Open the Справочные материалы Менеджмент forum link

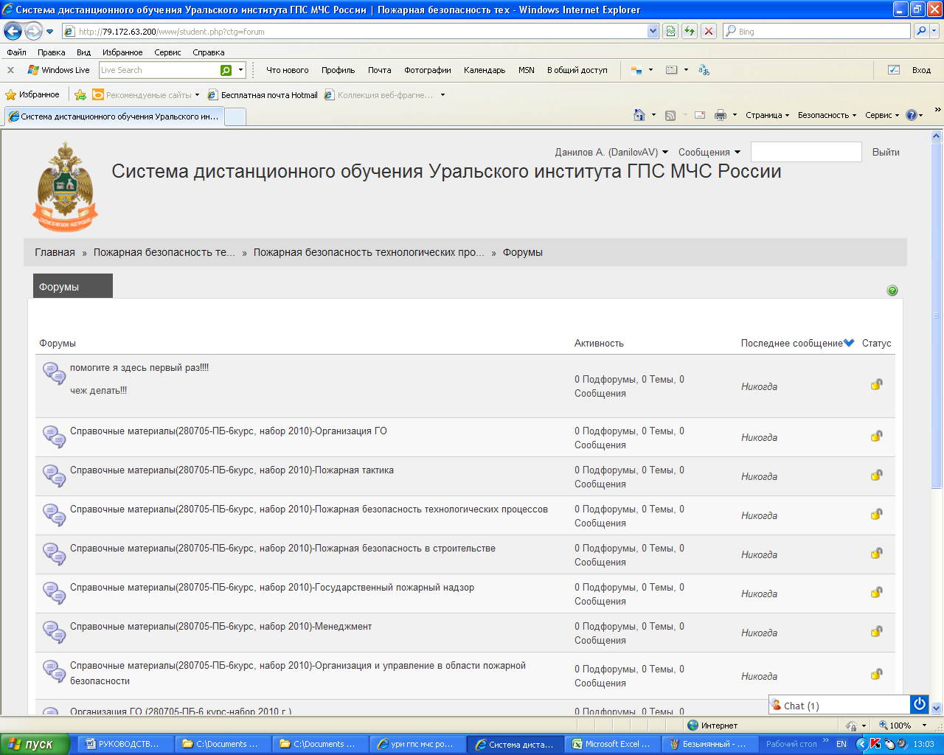221,626
